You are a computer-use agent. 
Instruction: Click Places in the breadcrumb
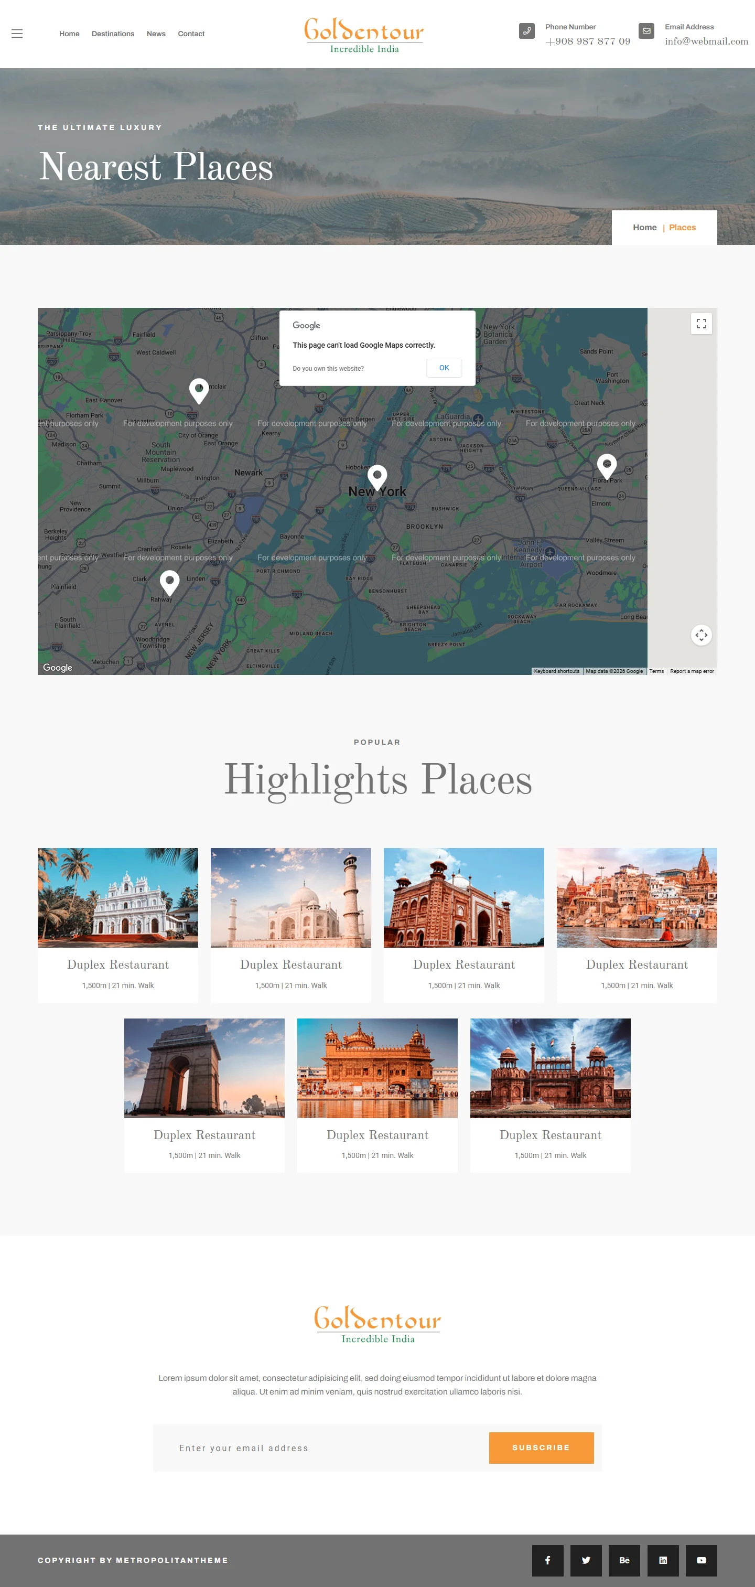point(682,227)
